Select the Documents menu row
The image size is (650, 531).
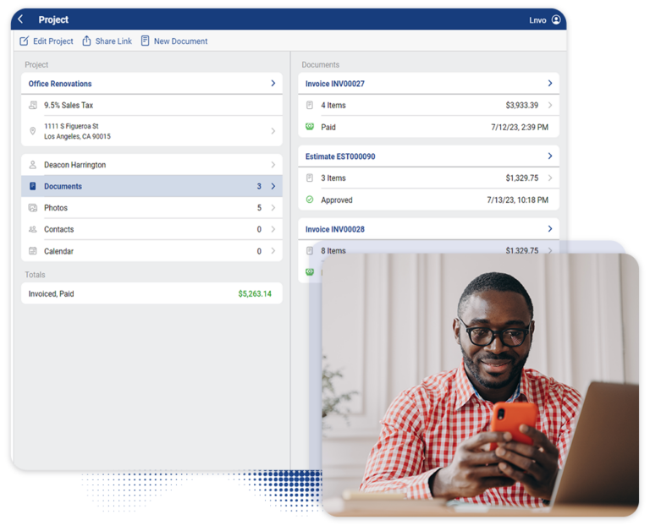(x=151, y=186)
